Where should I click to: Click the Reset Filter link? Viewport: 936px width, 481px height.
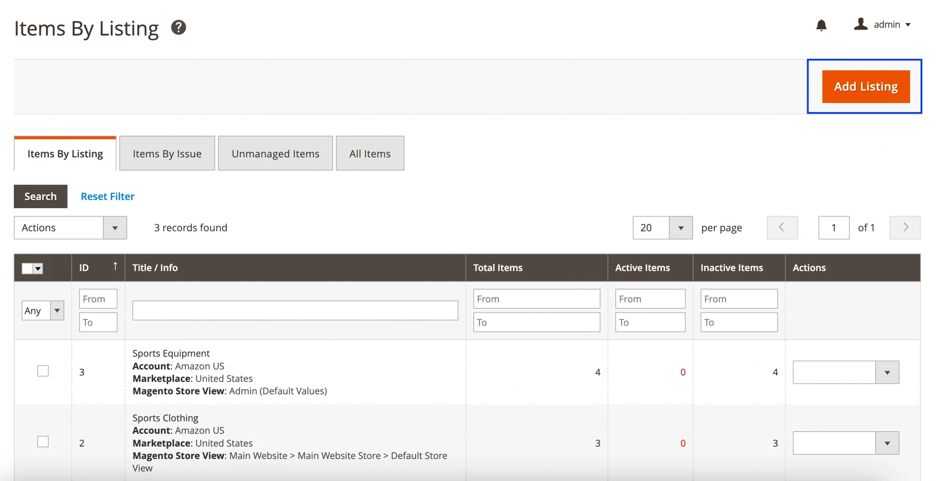click(x=107, y=196)
